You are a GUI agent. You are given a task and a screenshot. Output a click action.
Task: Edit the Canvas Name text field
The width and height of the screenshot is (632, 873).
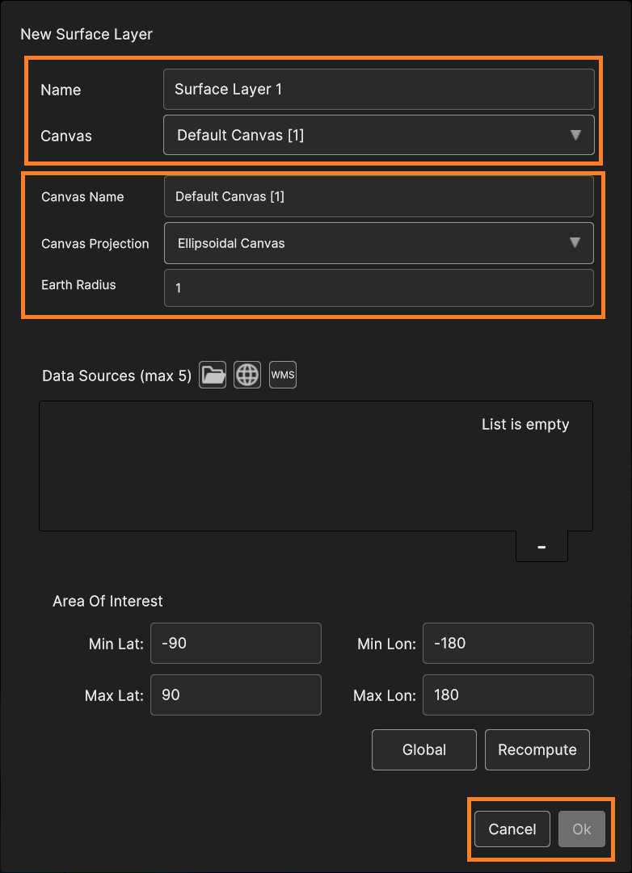click(378, 196)
